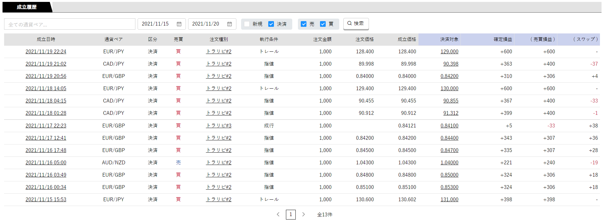Select the 全13件 total count text
Viewport: 605px width, 223px height.
[x=325, y=214]
